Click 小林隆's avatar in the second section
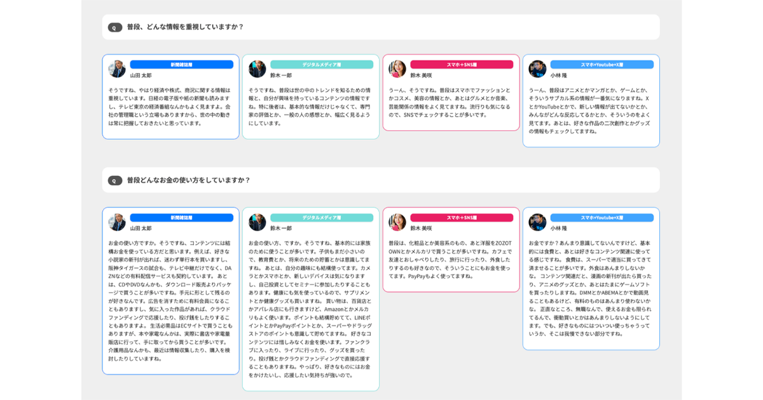The width and height of the screenshot is (763, 400). [x=539, y=222]
